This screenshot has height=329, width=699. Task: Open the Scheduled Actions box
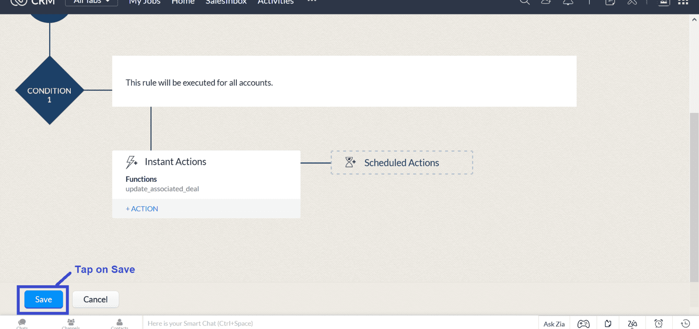[401, 163]
